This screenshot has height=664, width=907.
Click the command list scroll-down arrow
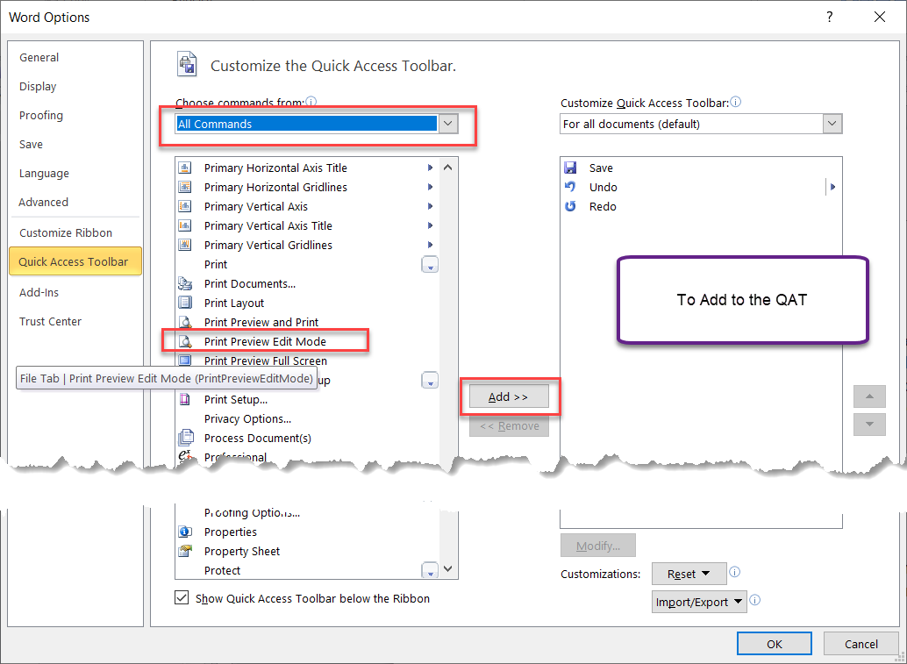(448, 570)
